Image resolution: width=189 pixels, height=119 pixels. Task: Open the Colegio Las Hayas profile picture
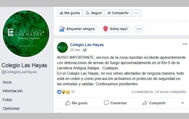coord(26,34)
